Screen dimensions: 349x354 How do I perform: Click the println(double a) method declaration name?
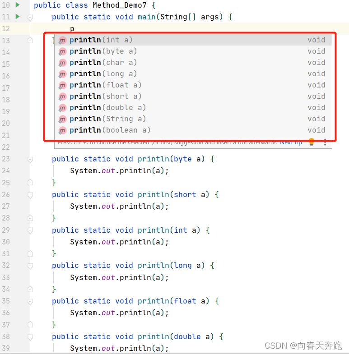(154, 336)
